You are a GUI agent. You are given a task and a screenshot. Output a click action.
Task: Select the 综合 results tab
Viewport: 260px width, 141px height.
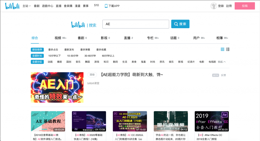tap(35, 38)
